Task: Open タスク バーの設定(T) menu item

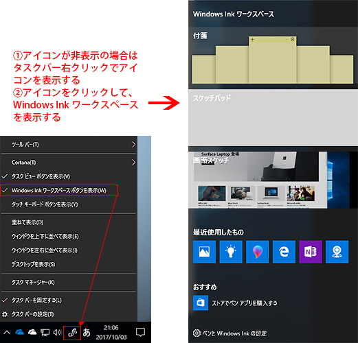Action: click(69, 314)
